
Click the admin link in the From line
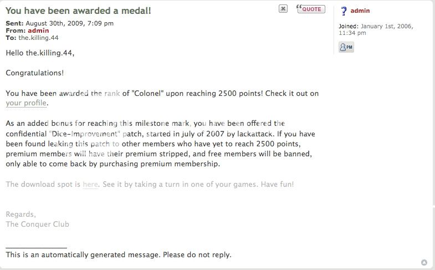pos(38,30)
